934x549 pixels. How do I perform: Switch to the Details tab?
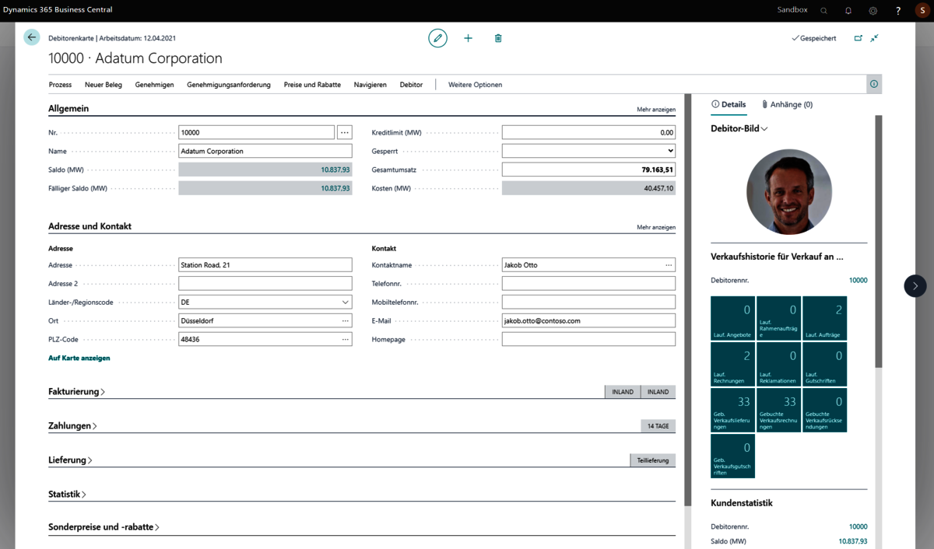729,104
